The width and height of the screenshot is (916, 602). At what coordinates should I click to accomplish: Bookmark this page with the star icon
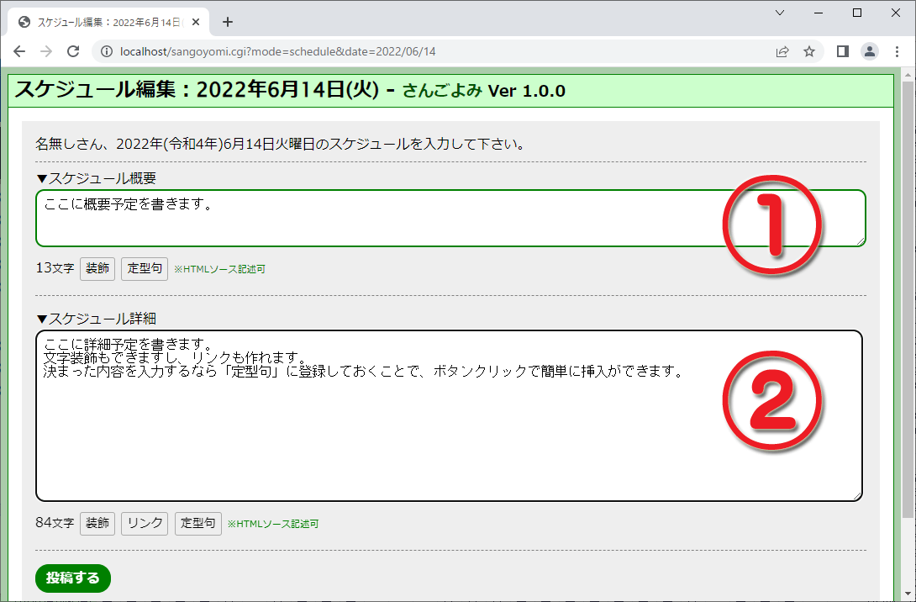(809, 51)
